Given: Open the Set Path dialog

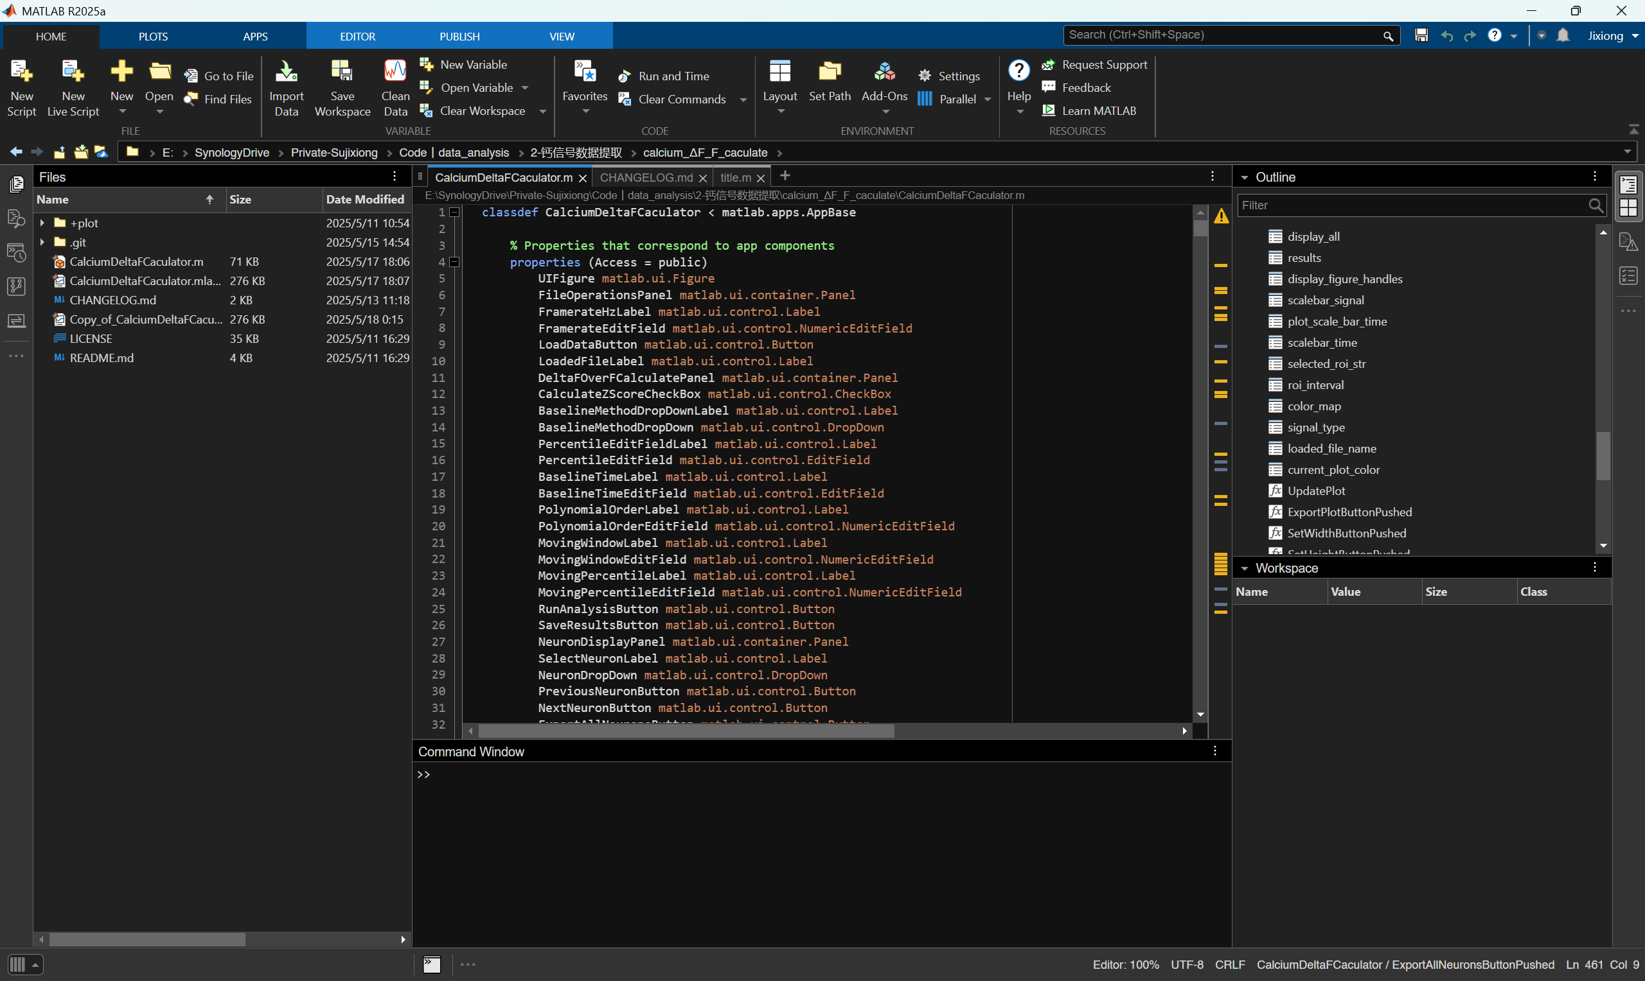Looking at the screenshot, I should 830,82.
